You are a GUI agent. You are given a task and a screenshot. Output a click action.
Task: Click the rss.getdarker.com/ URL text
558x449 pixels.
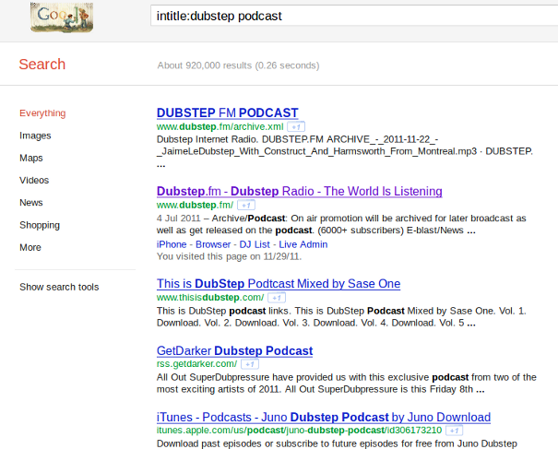tap(196, 364)
